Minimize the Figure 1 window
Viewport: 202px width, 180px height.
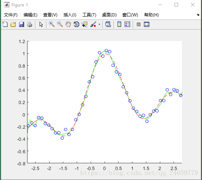(160, 5)
